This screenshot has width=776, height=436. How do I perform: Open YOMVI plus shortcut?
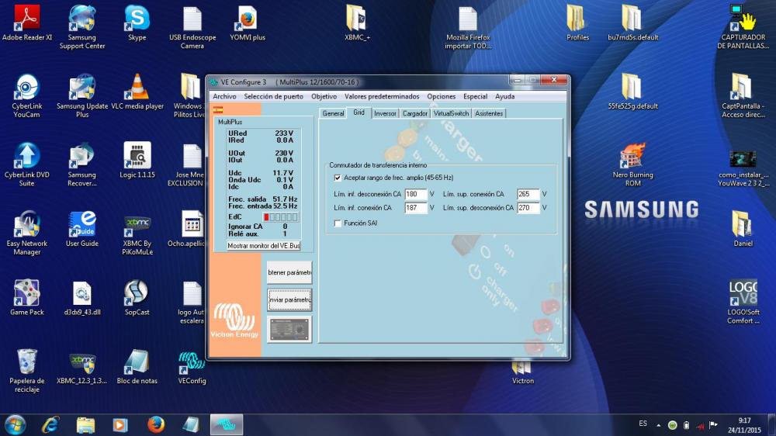pos(247,22)
